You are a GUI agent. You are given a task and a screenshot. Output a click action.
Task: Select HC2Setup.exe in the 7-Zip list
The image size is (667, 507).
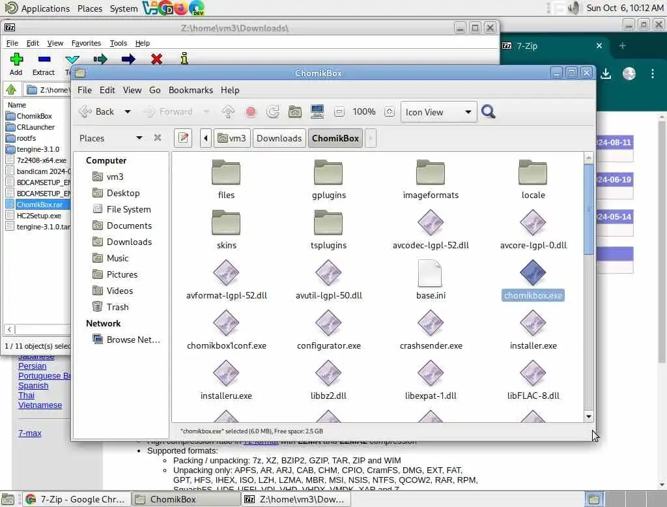pyautogui.click(x=38, y=216)
